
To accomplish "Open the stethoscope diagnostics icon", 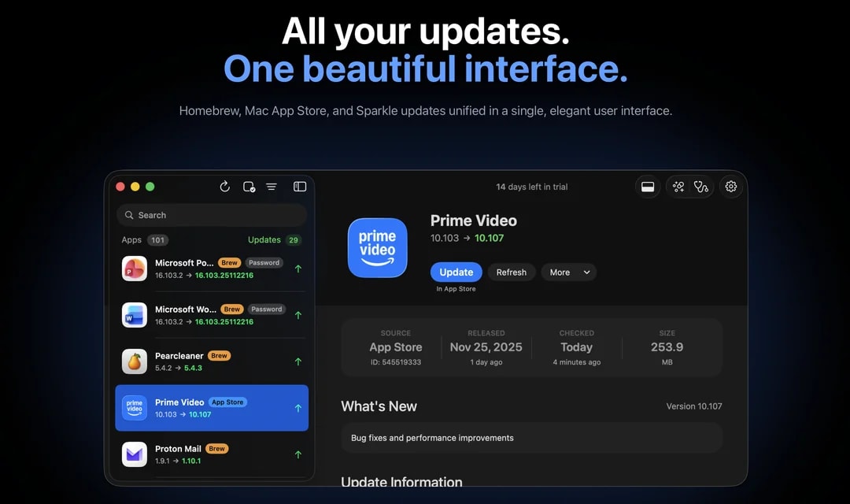I will coord(701,187).
